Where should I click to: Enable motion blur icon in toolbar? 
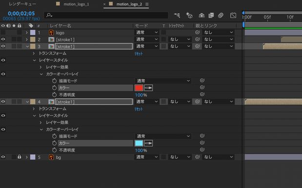pos(221,15)
